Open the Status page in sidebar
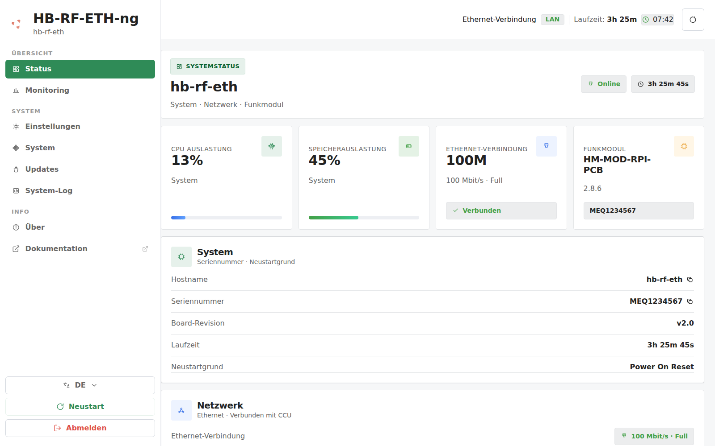The height and width of the screenshot is (446, 715). (x=80, y=69)
